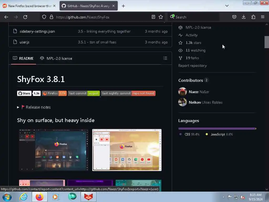Open Naezr's contributor profile name
The image size is (269, 202).
click(194, 92)
